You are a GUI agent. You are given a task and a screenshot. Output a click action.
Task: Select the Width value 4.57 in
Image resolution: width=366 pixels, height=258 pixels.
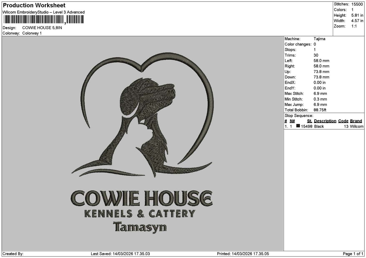tap(357, 21)
